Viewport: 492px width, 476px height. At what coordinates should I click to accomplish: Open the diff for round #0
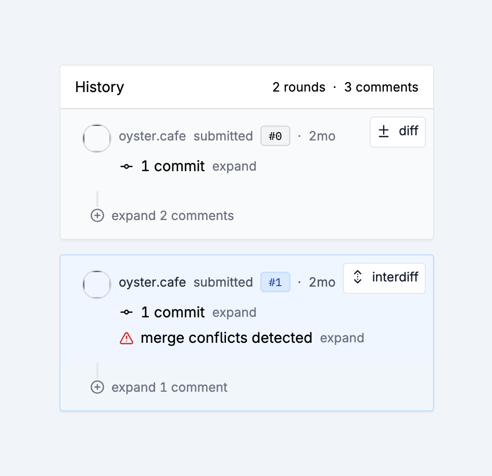pos(397,132)
